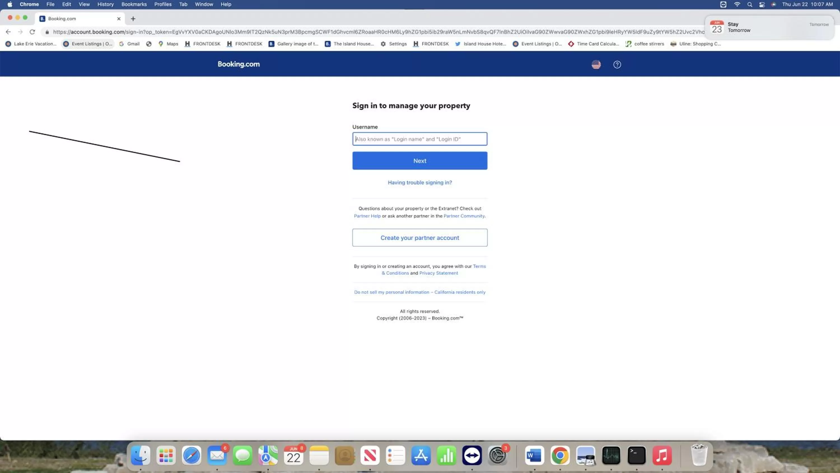
Task: Click the US flag language selector
Action: pos(596,65)
